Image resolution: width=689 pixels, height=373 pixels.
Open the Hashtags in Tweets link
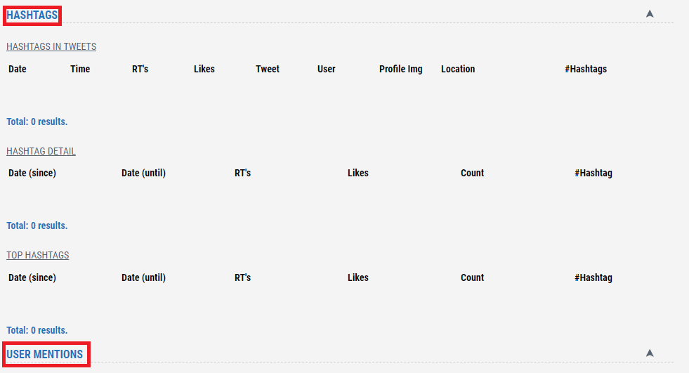[51, 47]
